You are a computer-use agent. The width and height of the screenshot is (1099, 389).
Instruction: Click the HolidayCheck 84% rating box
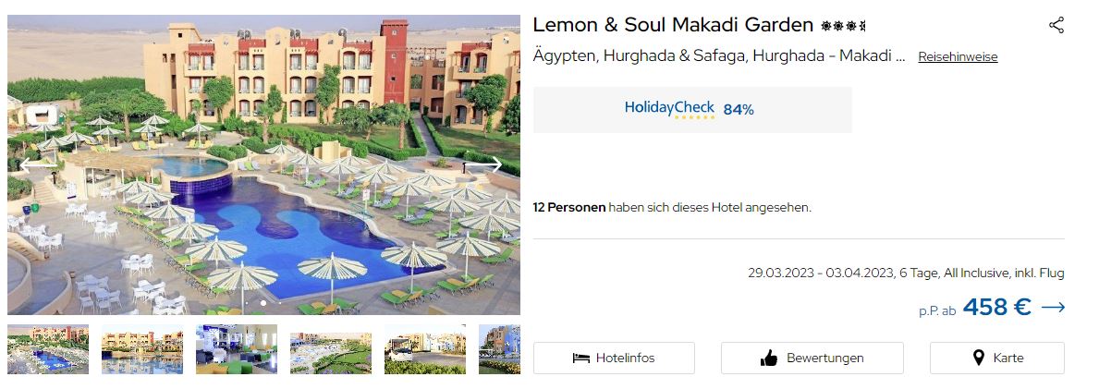coord(692,109)
